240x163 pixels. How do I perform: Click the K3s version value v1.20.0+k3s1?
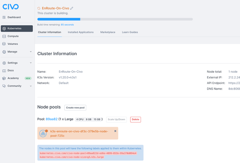[67, 78]
